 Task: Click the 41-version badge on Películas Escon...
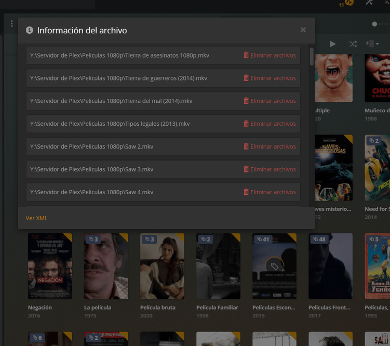tap(263, 239)
